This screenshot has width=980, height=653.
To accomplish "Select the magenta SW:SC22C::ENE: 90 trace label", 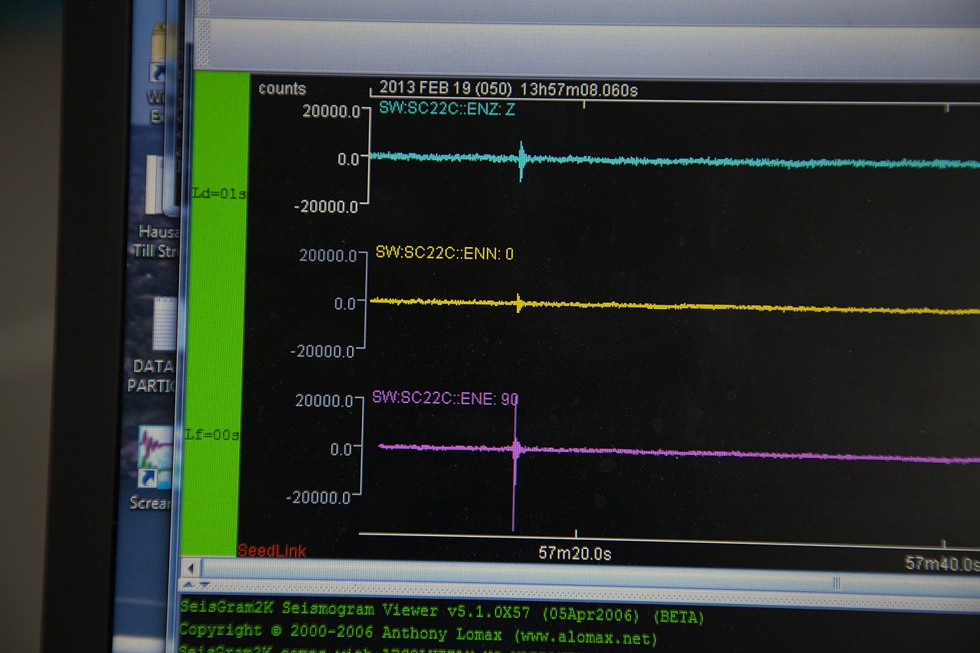I will 446,397.
